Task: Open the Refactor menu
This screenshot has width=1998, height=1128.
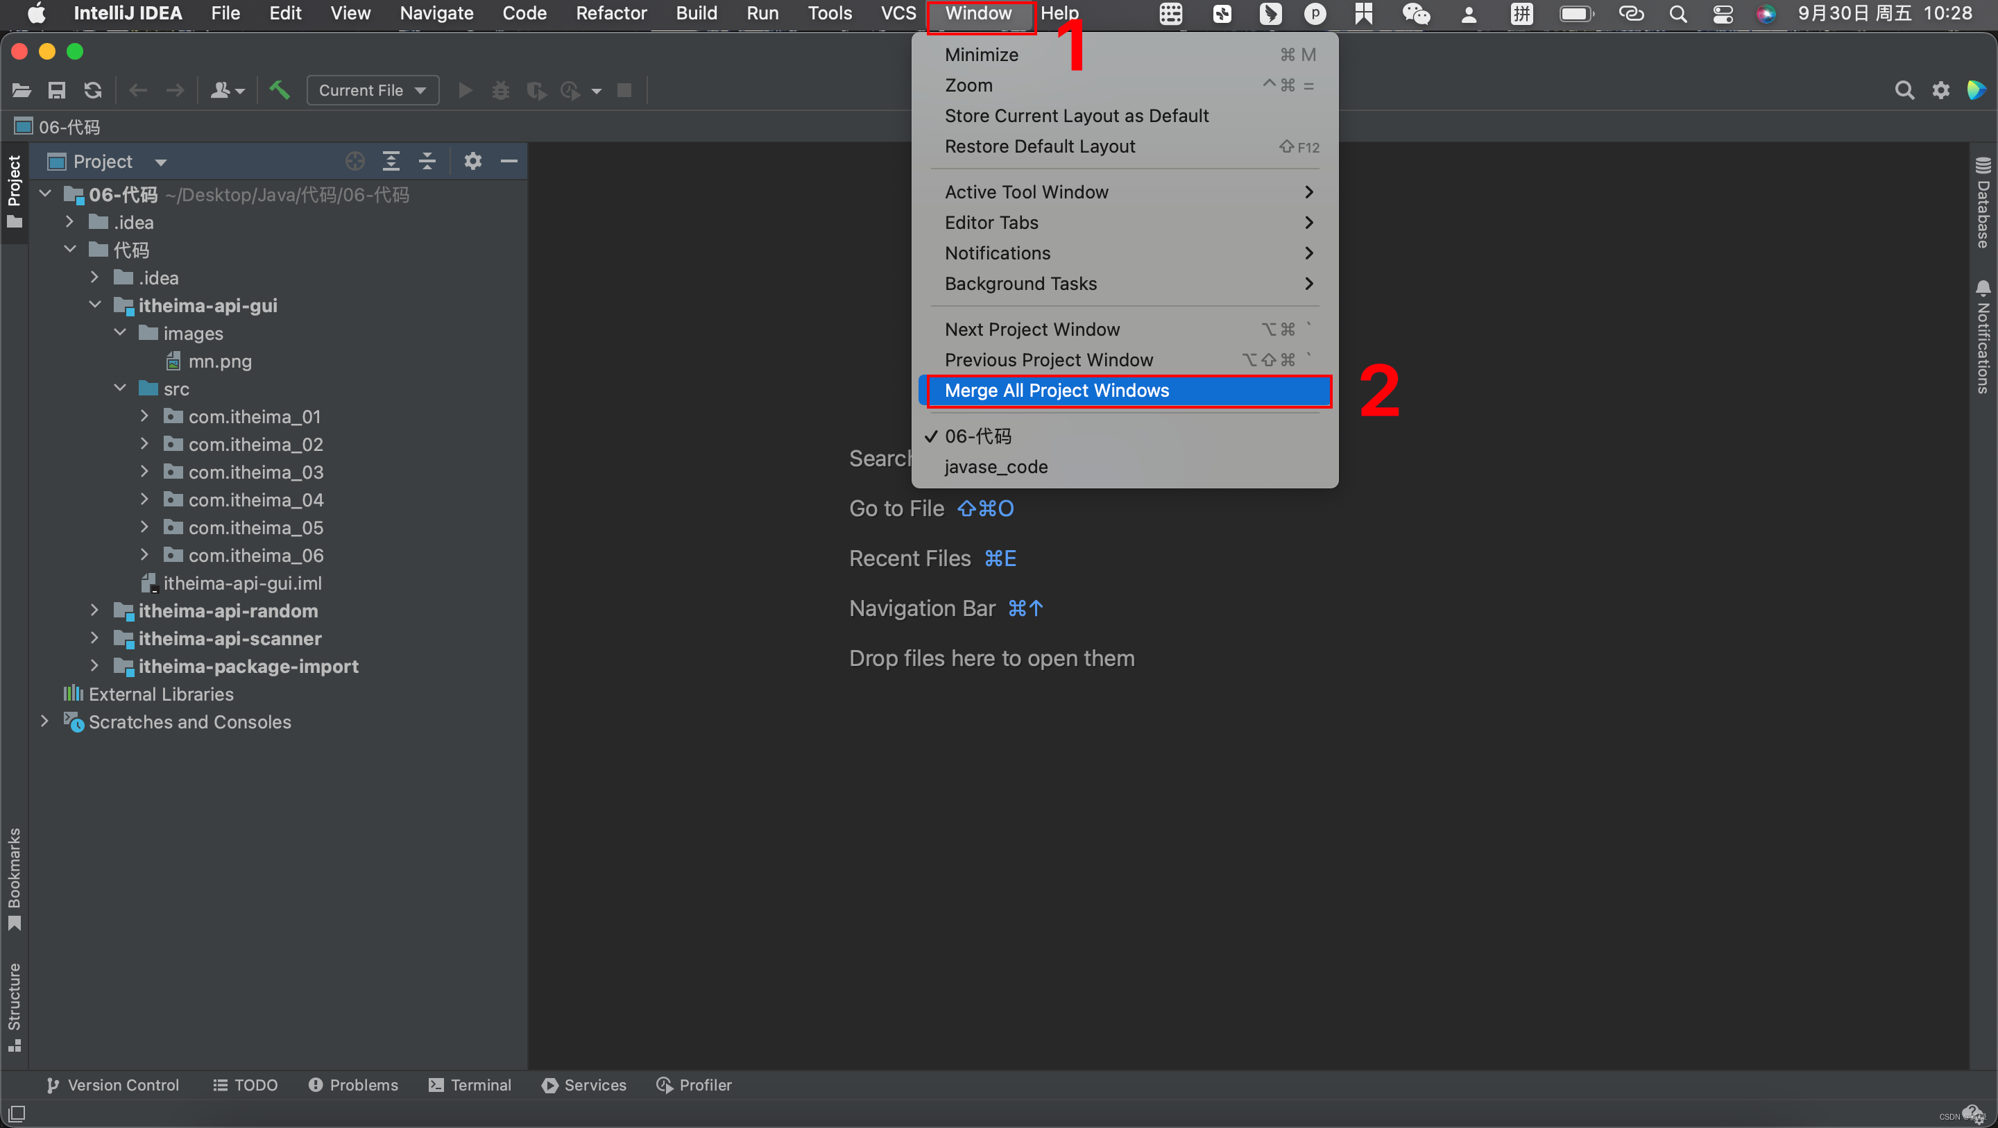Action: pyautogui.click(x=611, y=13)
